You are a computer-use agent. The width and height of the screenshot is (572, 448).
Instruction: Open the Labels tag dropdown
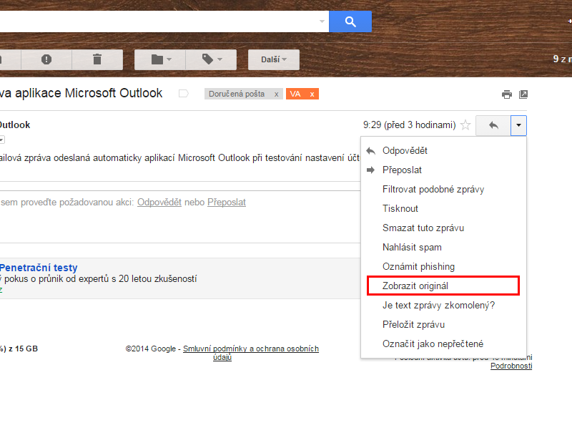point(211,59)
